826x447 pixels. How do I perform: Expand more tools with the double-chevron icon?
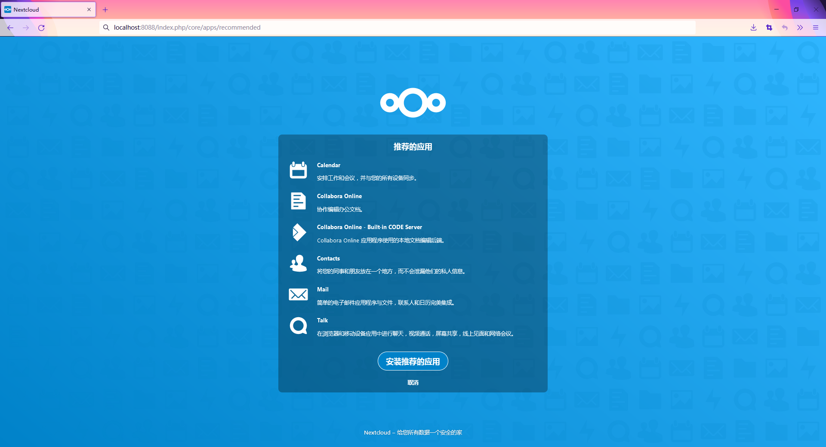click(x=800, y=28)
